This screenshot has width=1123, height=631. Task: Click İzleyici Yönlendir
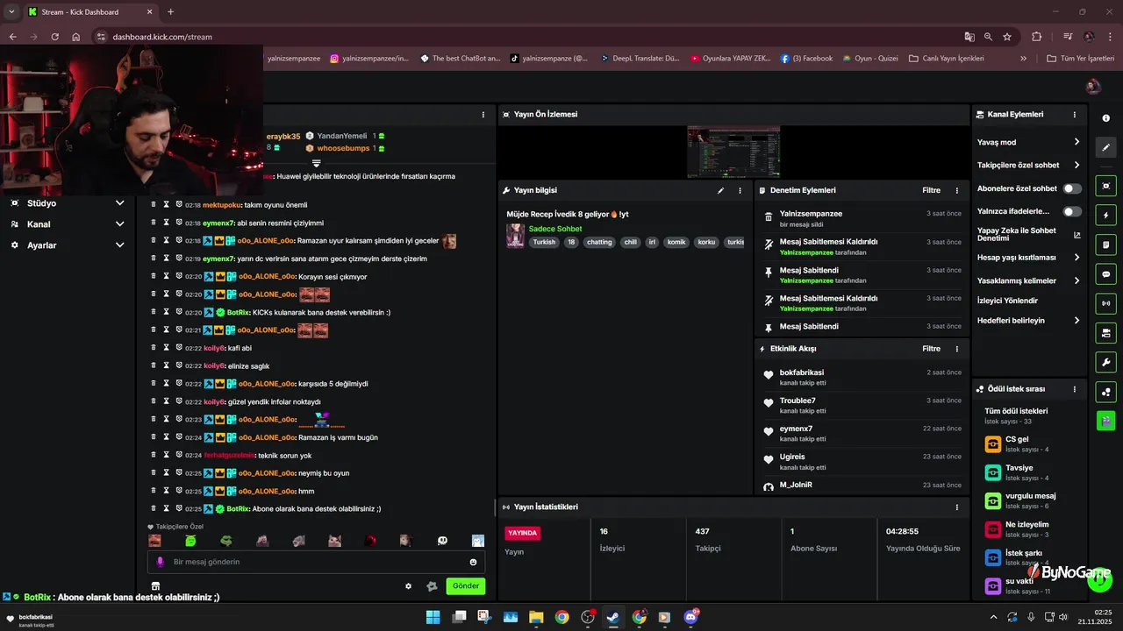tap(1007, 301)
